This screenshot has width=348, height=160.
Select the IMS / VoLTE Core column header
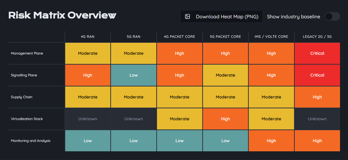(271, 37)
